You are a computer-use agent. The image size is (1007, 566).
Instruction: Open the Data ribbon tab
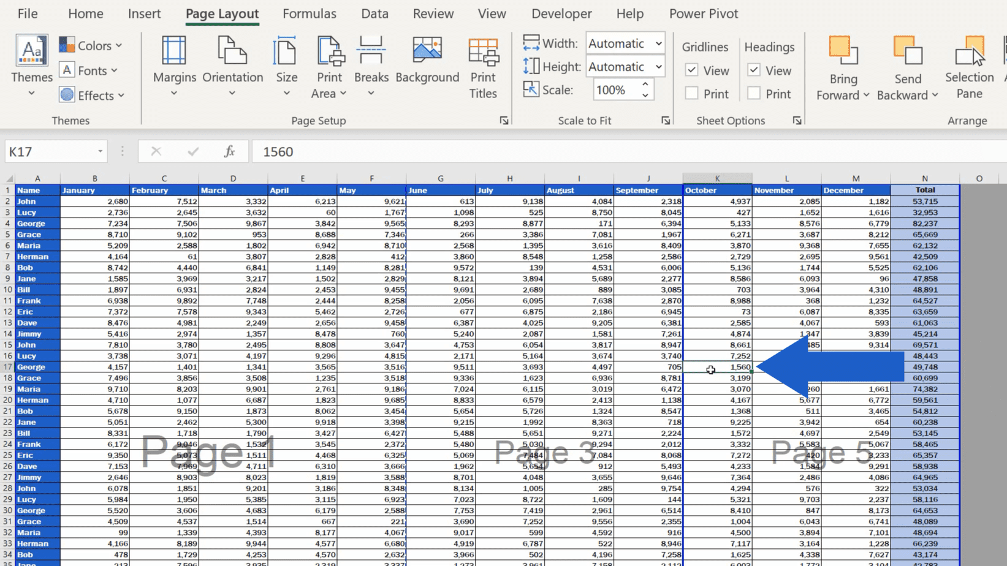[x=374, y=13]
